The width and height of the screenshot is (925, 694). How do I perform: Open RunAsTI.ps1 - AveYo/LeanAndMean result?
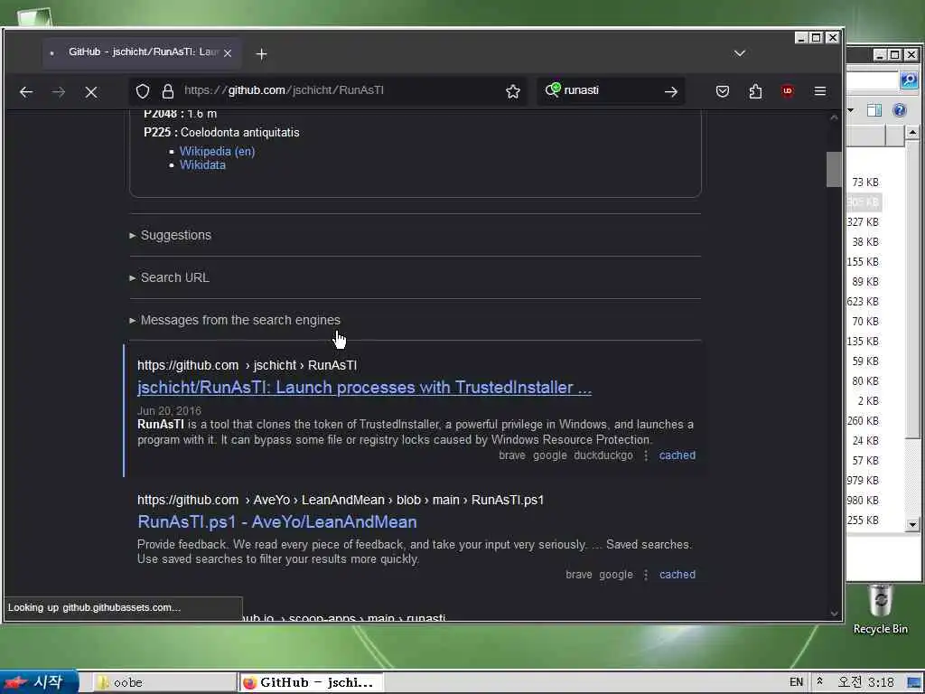[x=276, y=521]
